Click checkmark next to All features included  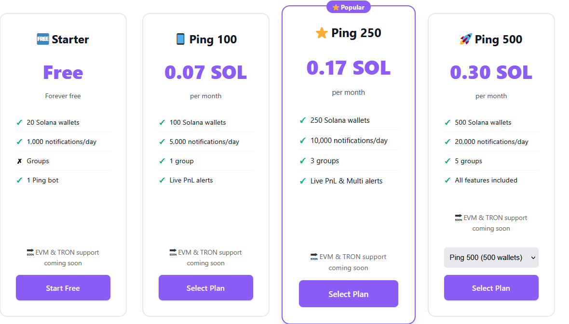click(x=447, y=180)
